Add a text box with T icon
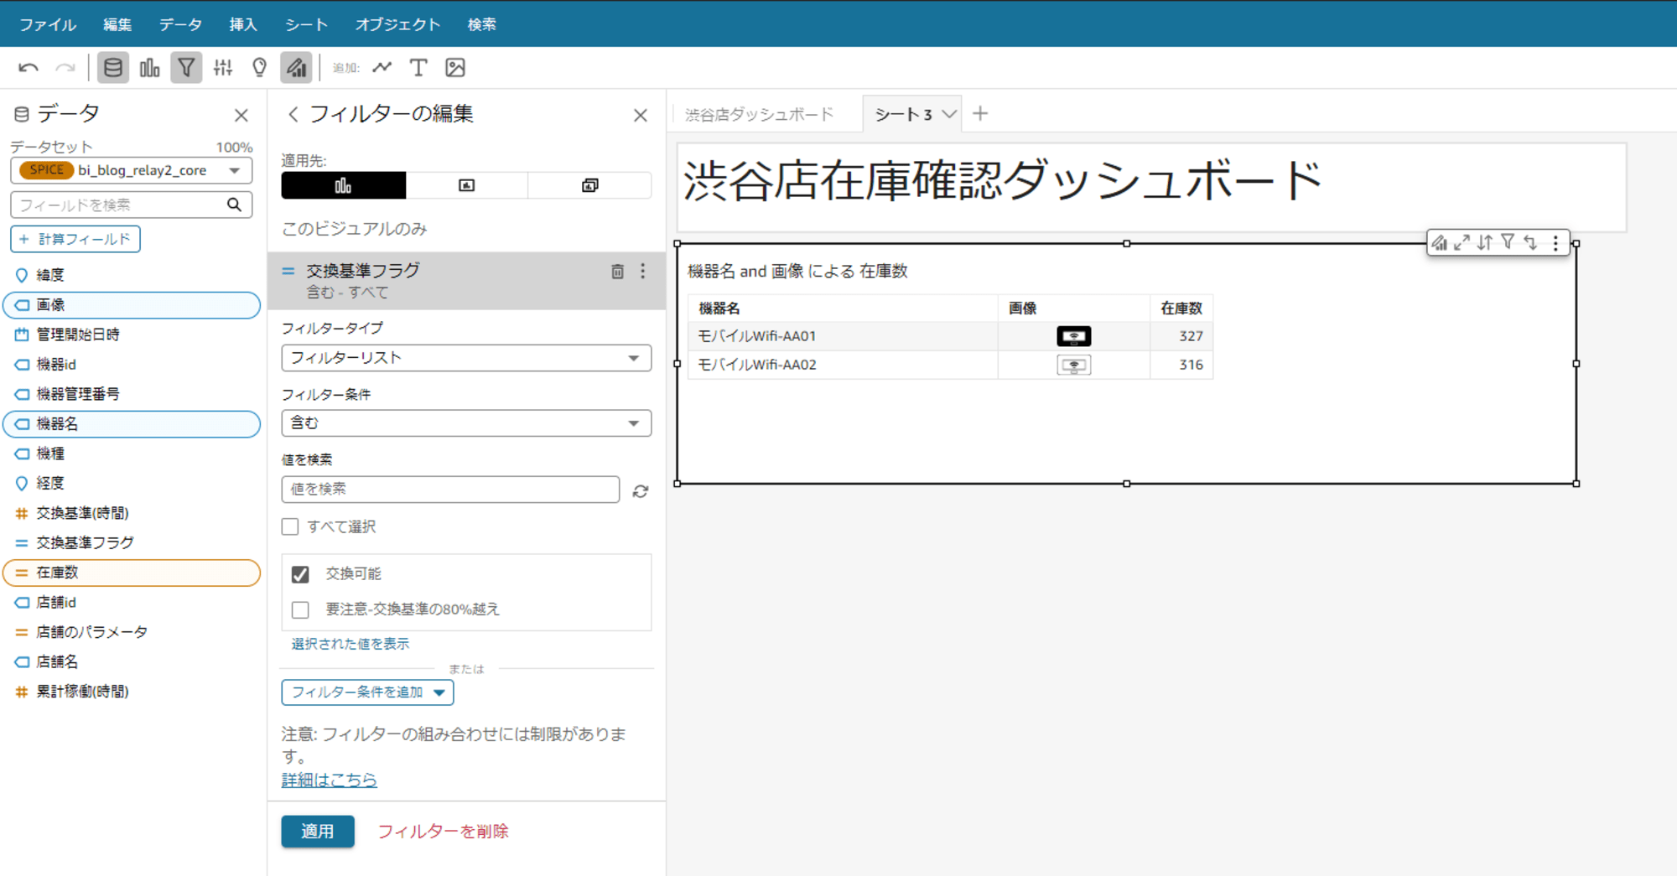This screenshot has width=1677, height=876. tap(418, 68)
